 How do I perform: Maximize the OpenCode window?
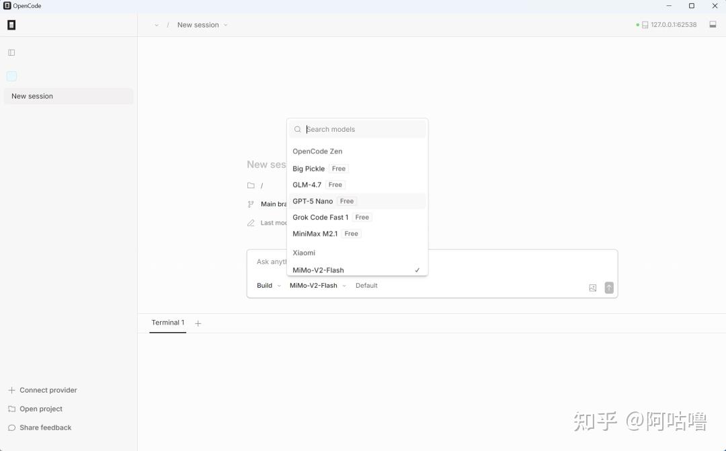(x=692, y=6)
